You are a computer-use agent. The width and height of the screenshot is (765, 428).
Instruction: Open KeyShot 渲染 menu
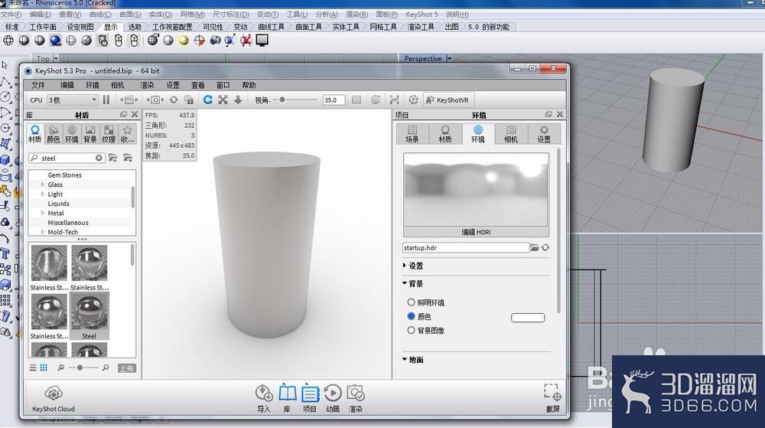point(147,85)
